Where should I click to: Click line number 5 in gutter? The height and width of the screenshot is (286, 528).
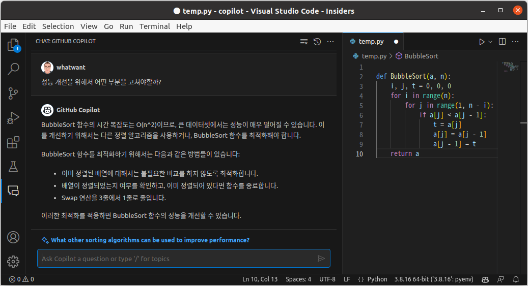point(361,106)
